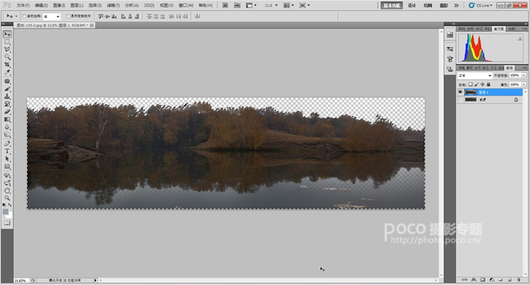Select the Rectangular Marquee tool
Viewport: 530px width, 285px height.
(x=7, y=42)
